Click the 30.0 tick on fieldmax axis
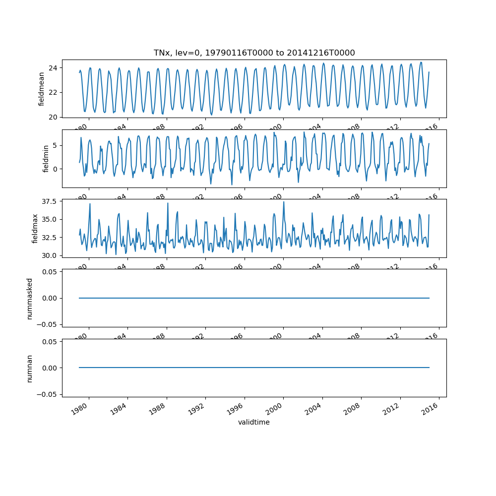 [50, 255]
